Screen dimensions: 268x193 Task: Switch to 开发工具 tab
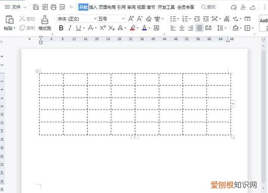(166, 7)
